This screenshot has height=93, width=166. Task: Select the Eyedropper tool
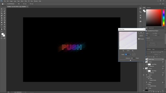(4, 13)
